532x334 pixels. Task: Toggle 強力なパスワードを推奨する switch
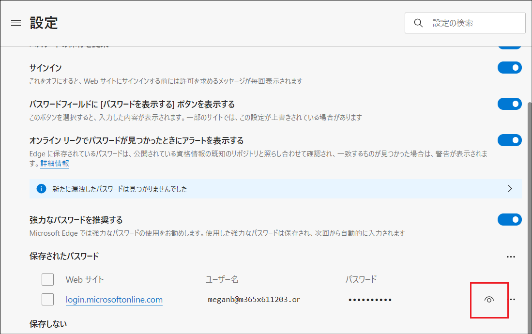pyautogui.click(x=510, y=220)
